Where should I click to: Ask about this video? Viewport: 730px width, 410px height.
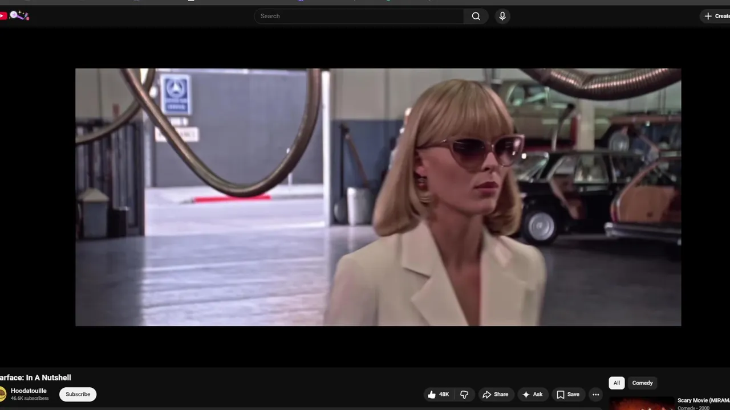[x=532, y=394]
